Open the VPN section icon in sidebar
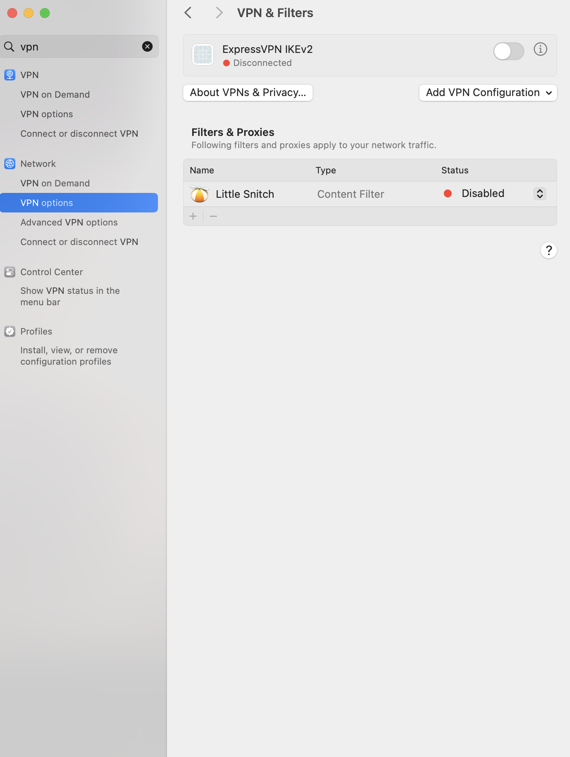The width and height of the screenshot is (570, 757). tap(10, 75)
